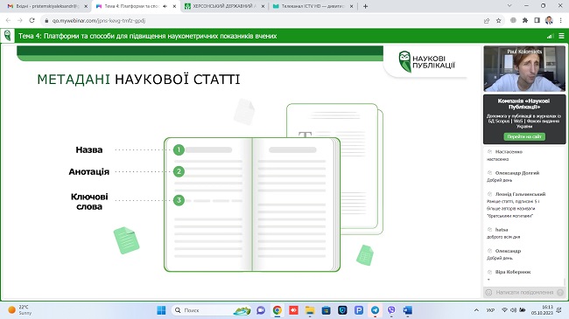Close the Херсонський державний tab
The width and height of the screenshot is (569, 319).
pos(263,6)
